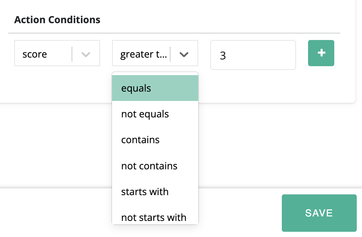Click the blank card area beneath the score dropdown

[x=57, y=84]
